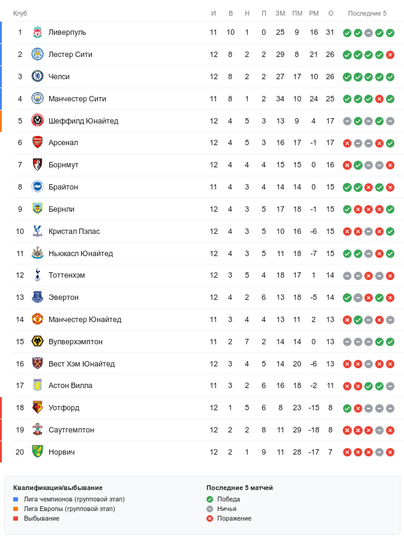Image resolution: width=404 pixels, height=538 pixels.
Task: Click the Клуб column header
Action: tap(20, 14)
